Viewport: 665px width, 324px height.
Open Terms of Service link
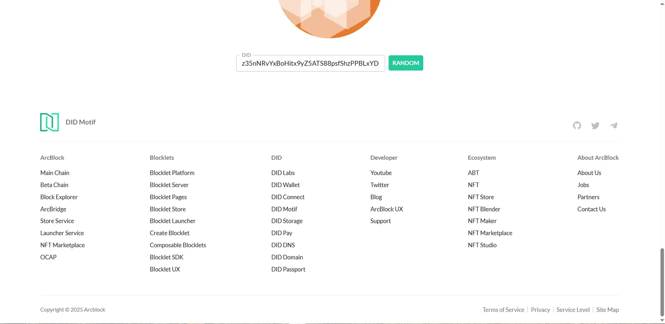[x=503, y=310]
